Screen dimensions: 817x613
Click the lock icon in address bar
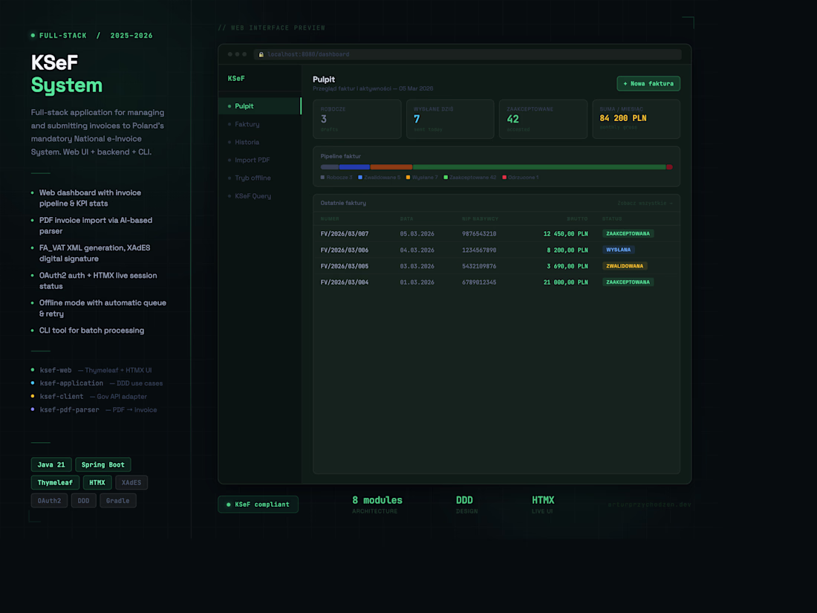261,54
